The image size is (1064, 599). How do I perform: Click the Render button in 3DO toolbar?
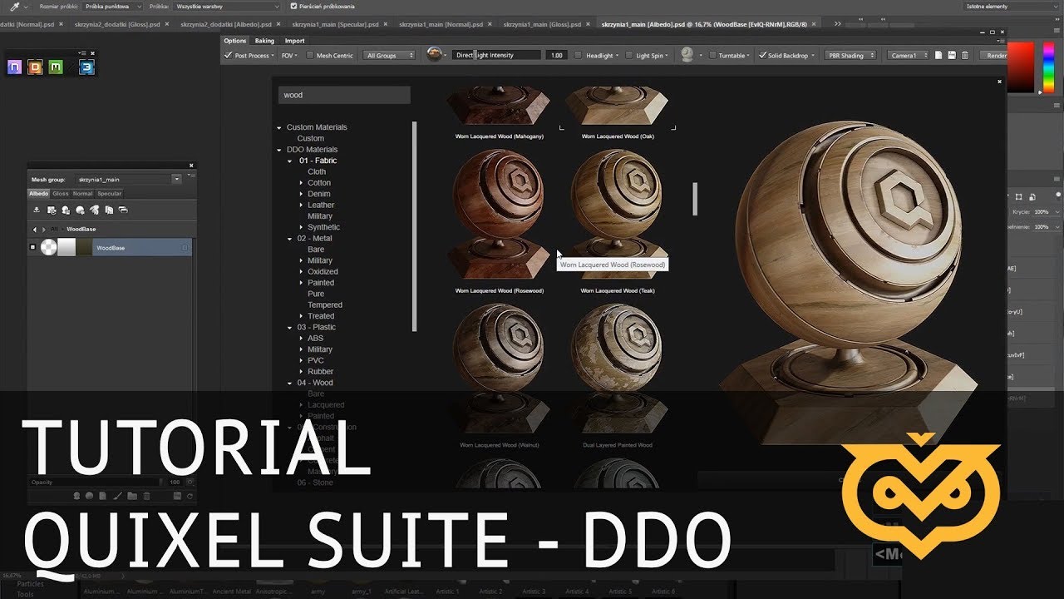coord(993,56)
